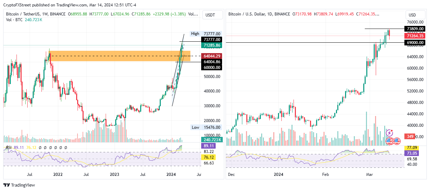The image size is (430, 191).
Task: Open the USD currency selector on right chart
Action: pyautogui.click(x=412, y=15)
